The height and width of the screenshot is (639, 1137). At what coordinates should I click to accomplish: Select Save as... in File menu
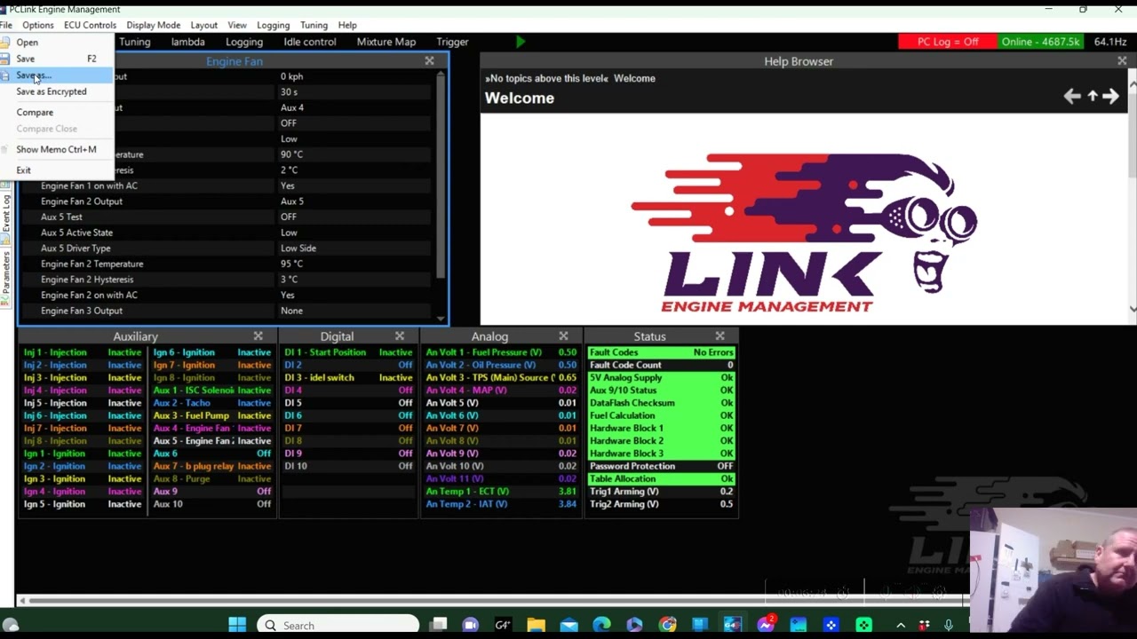click(57, 75)
